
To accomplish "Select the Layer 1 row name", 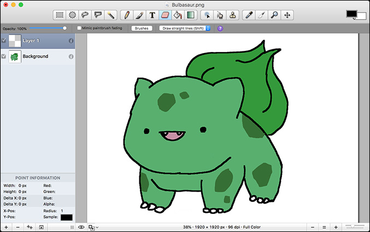I will tap(31, 40).
